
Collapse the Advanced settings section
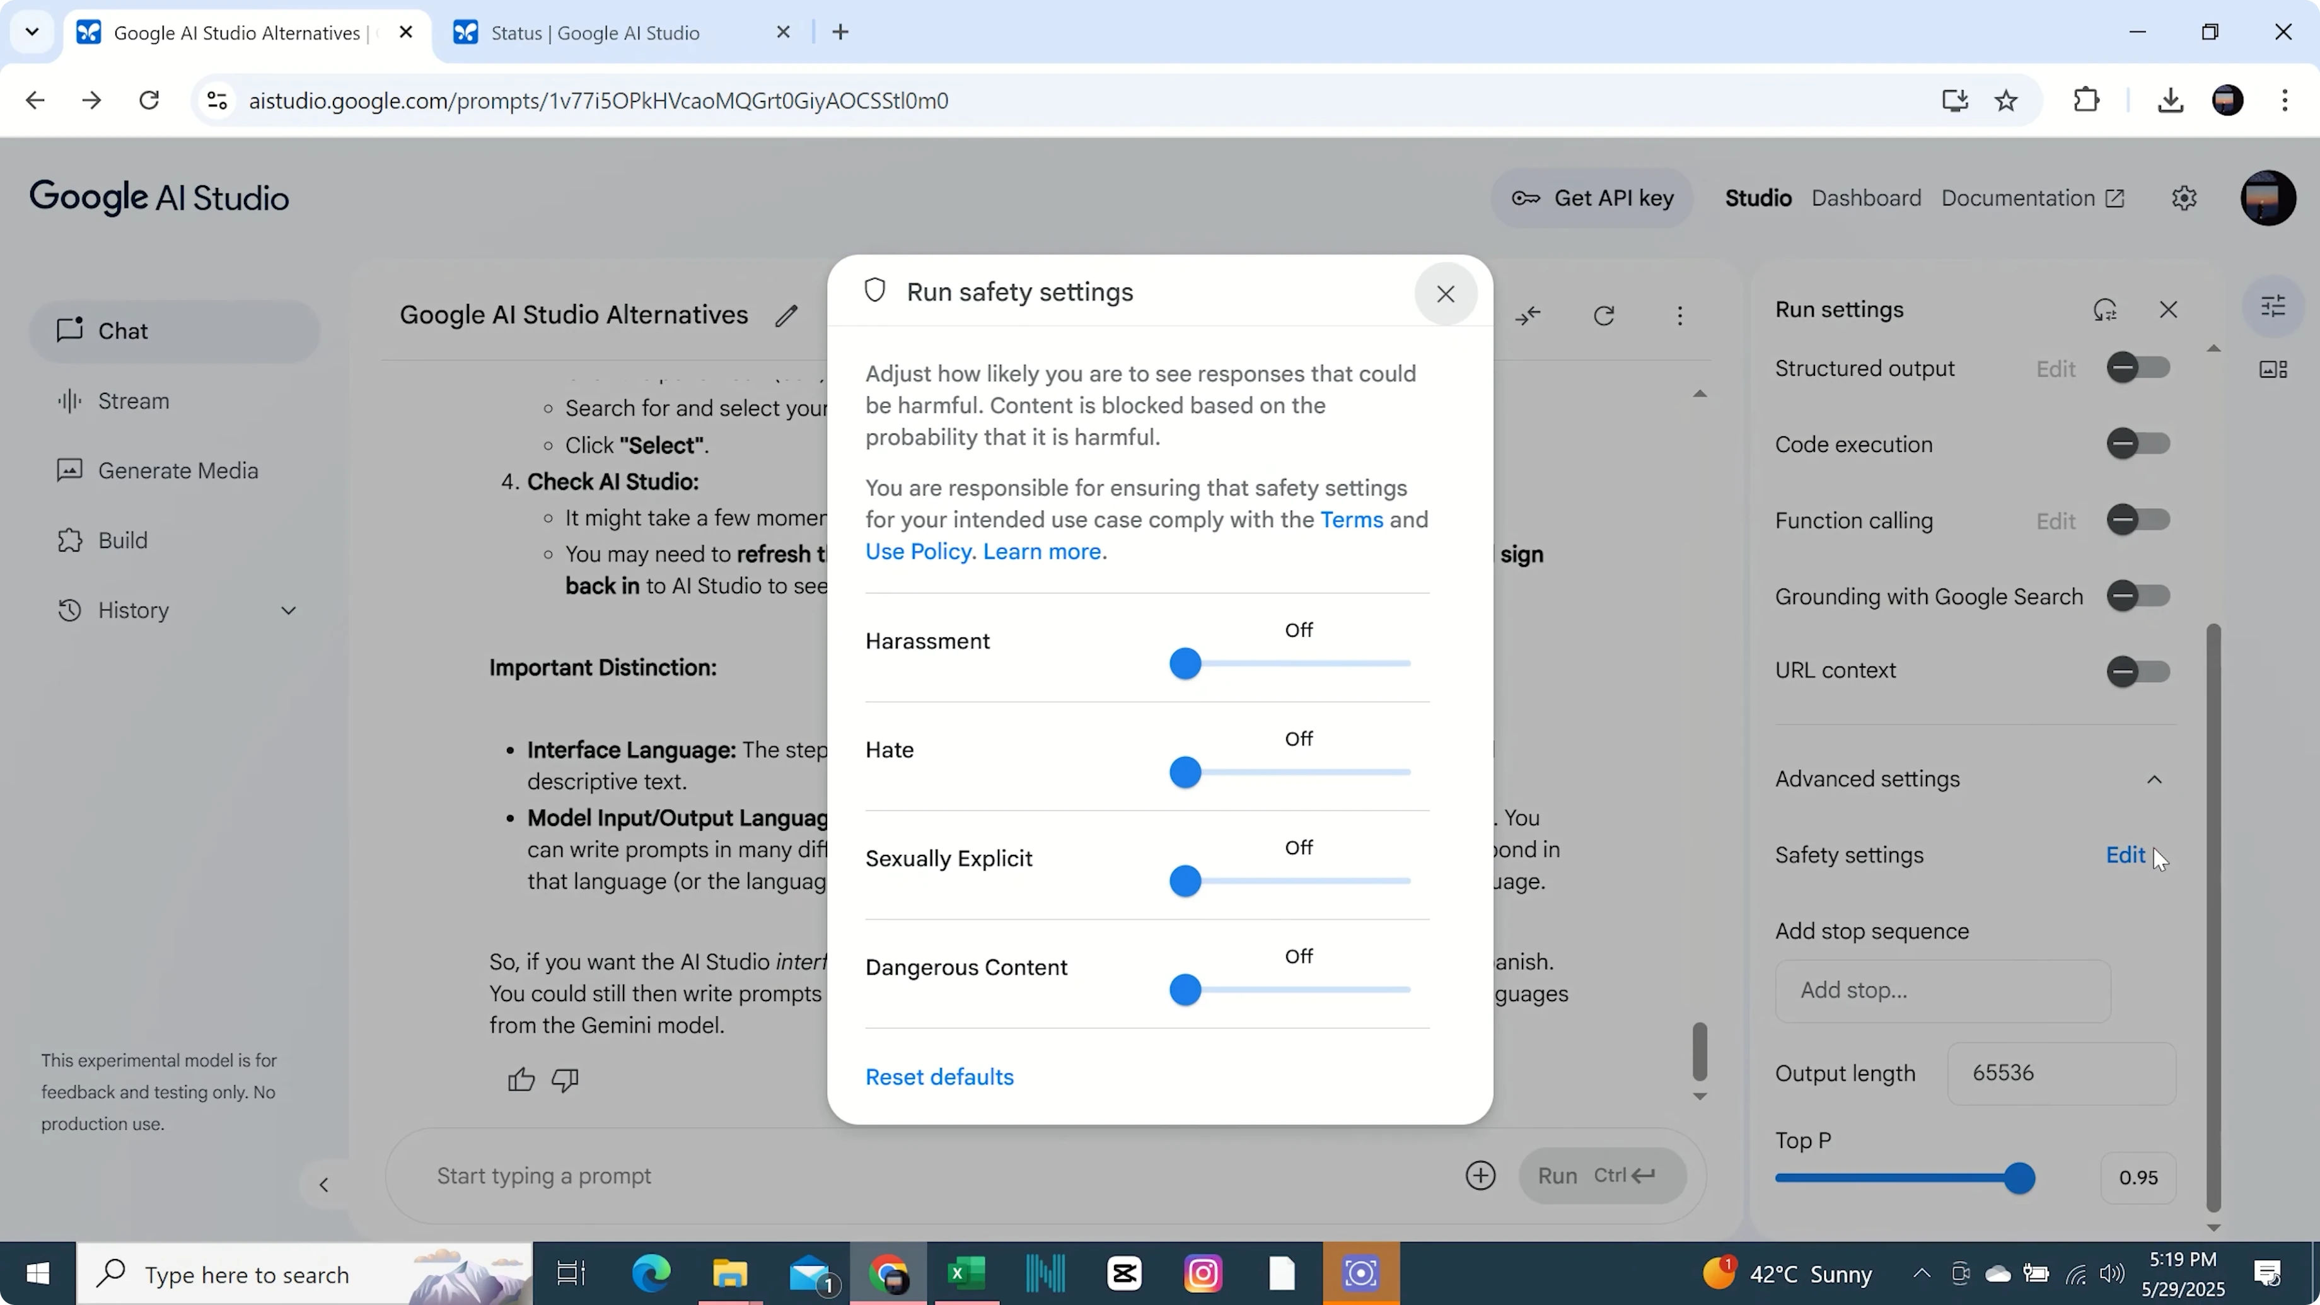[2154, 779]
